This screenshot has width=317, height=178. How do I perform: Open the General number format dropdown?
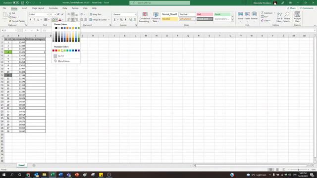(135, 14)
